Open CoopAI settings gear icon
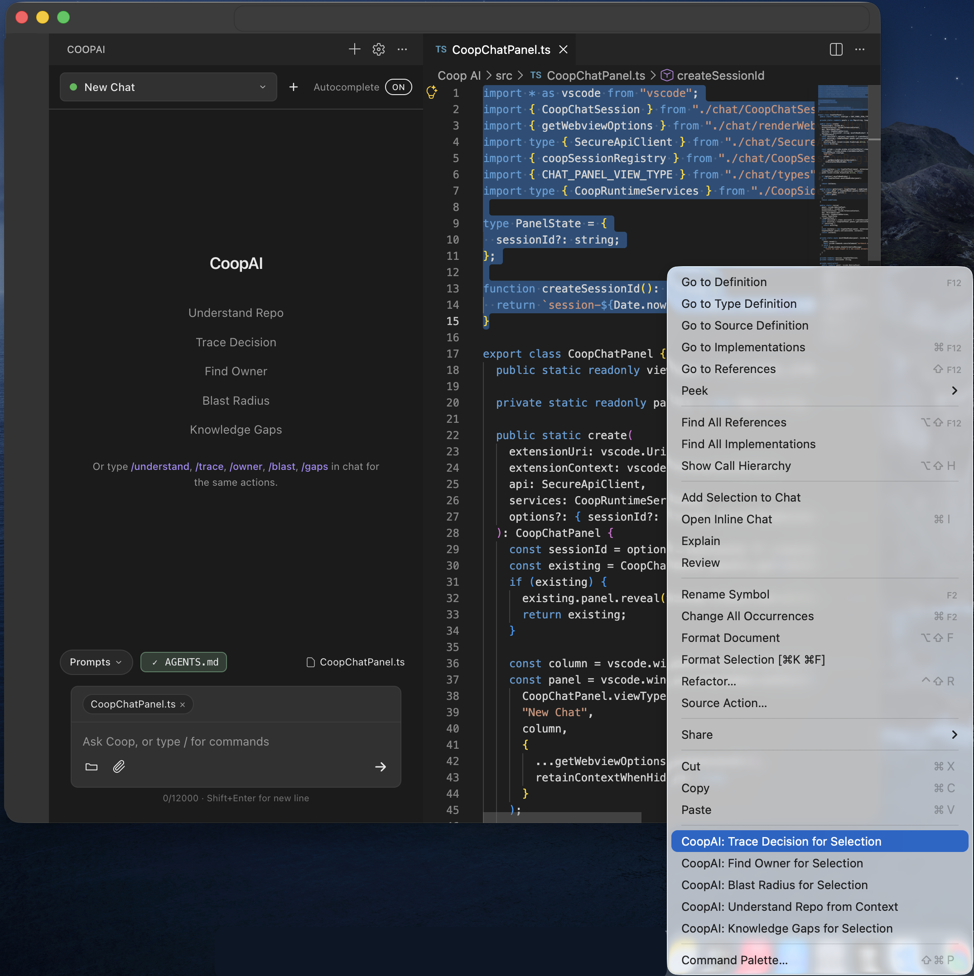The image size is (974, 976). coord(379,49)
